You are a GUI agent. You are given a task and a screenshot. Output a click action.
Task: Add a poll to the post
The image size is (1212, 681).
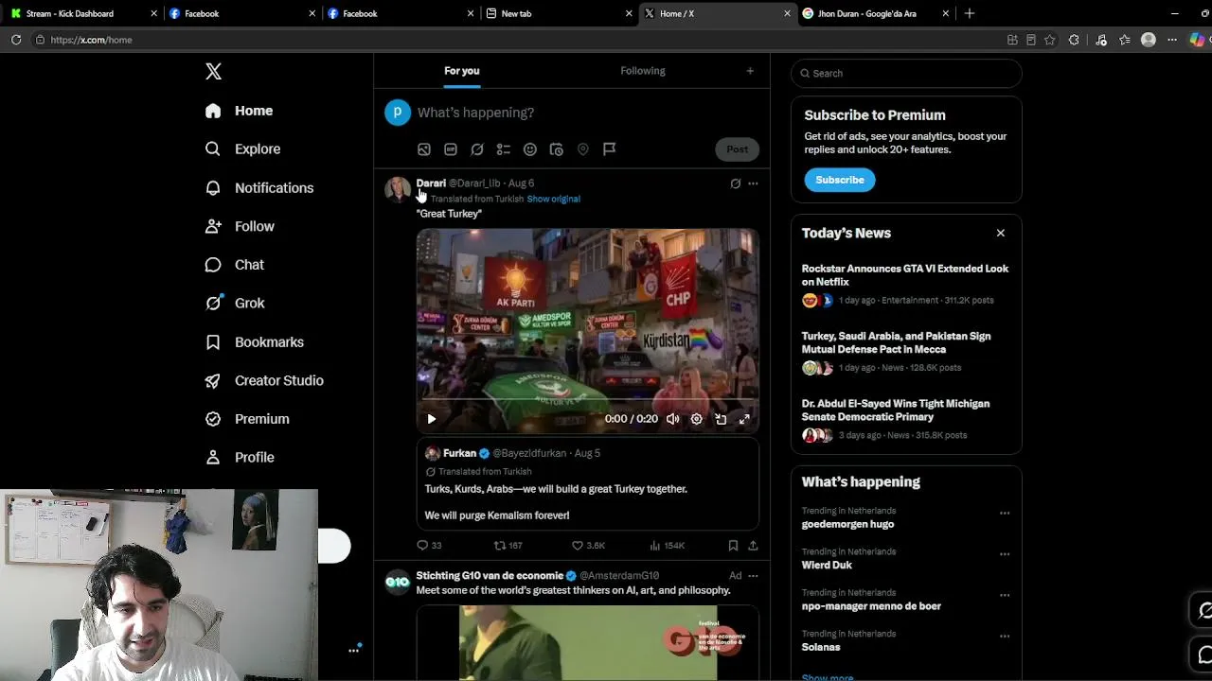504,149
